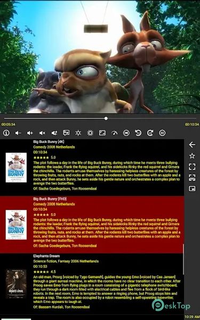Change the aspect ratio icon
The height and width of the screenshot is (320, 200).
[x=102, y=133]
